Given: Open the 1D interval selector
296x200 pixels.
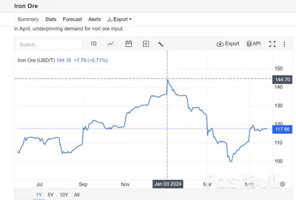Looking at the screenshot, I should (x=93, y=44).
